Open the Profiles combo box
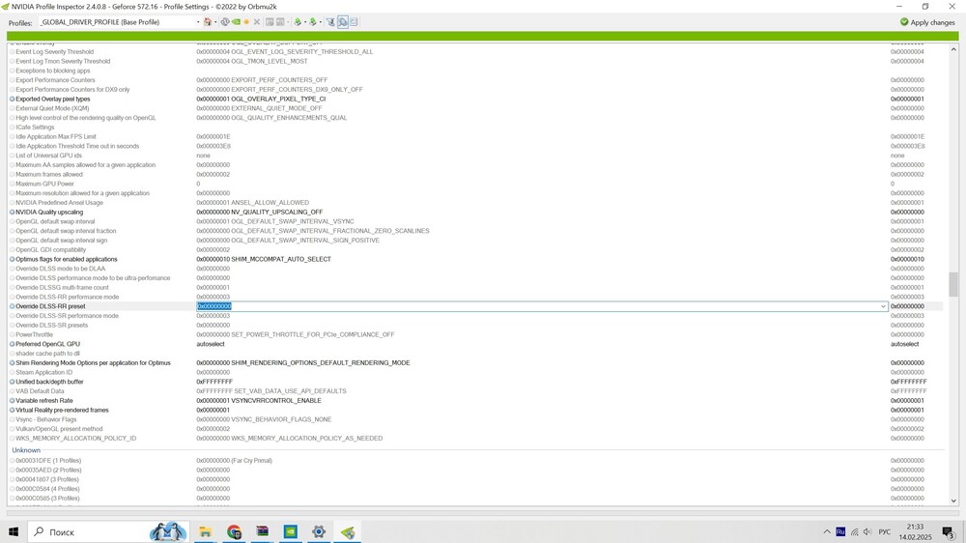 pyautogui.click(x=120, y=21)
